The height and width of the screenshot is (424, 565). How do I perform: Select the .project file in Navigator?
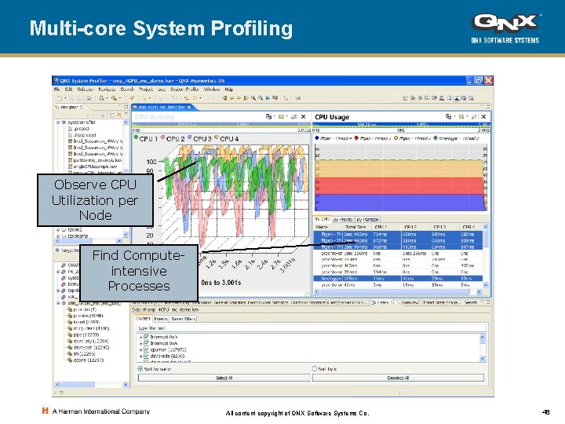pos(81,128)
